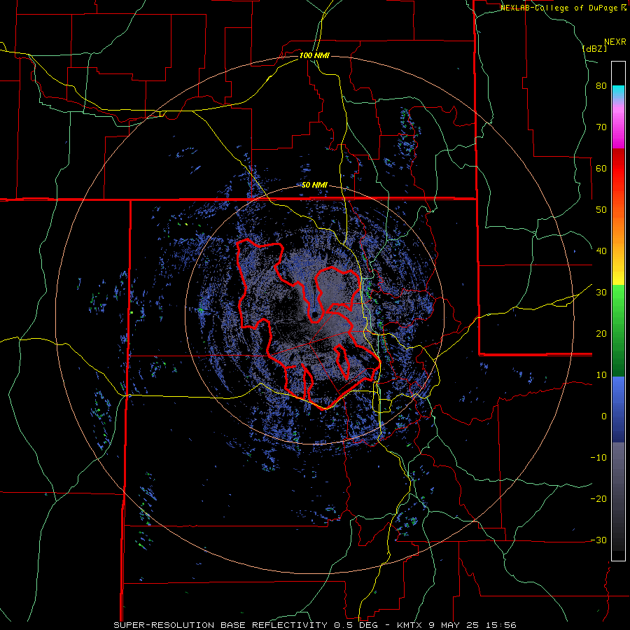Click the radar site dot at map center
Viewport: 630px width, 630px height.
point(314,314)
